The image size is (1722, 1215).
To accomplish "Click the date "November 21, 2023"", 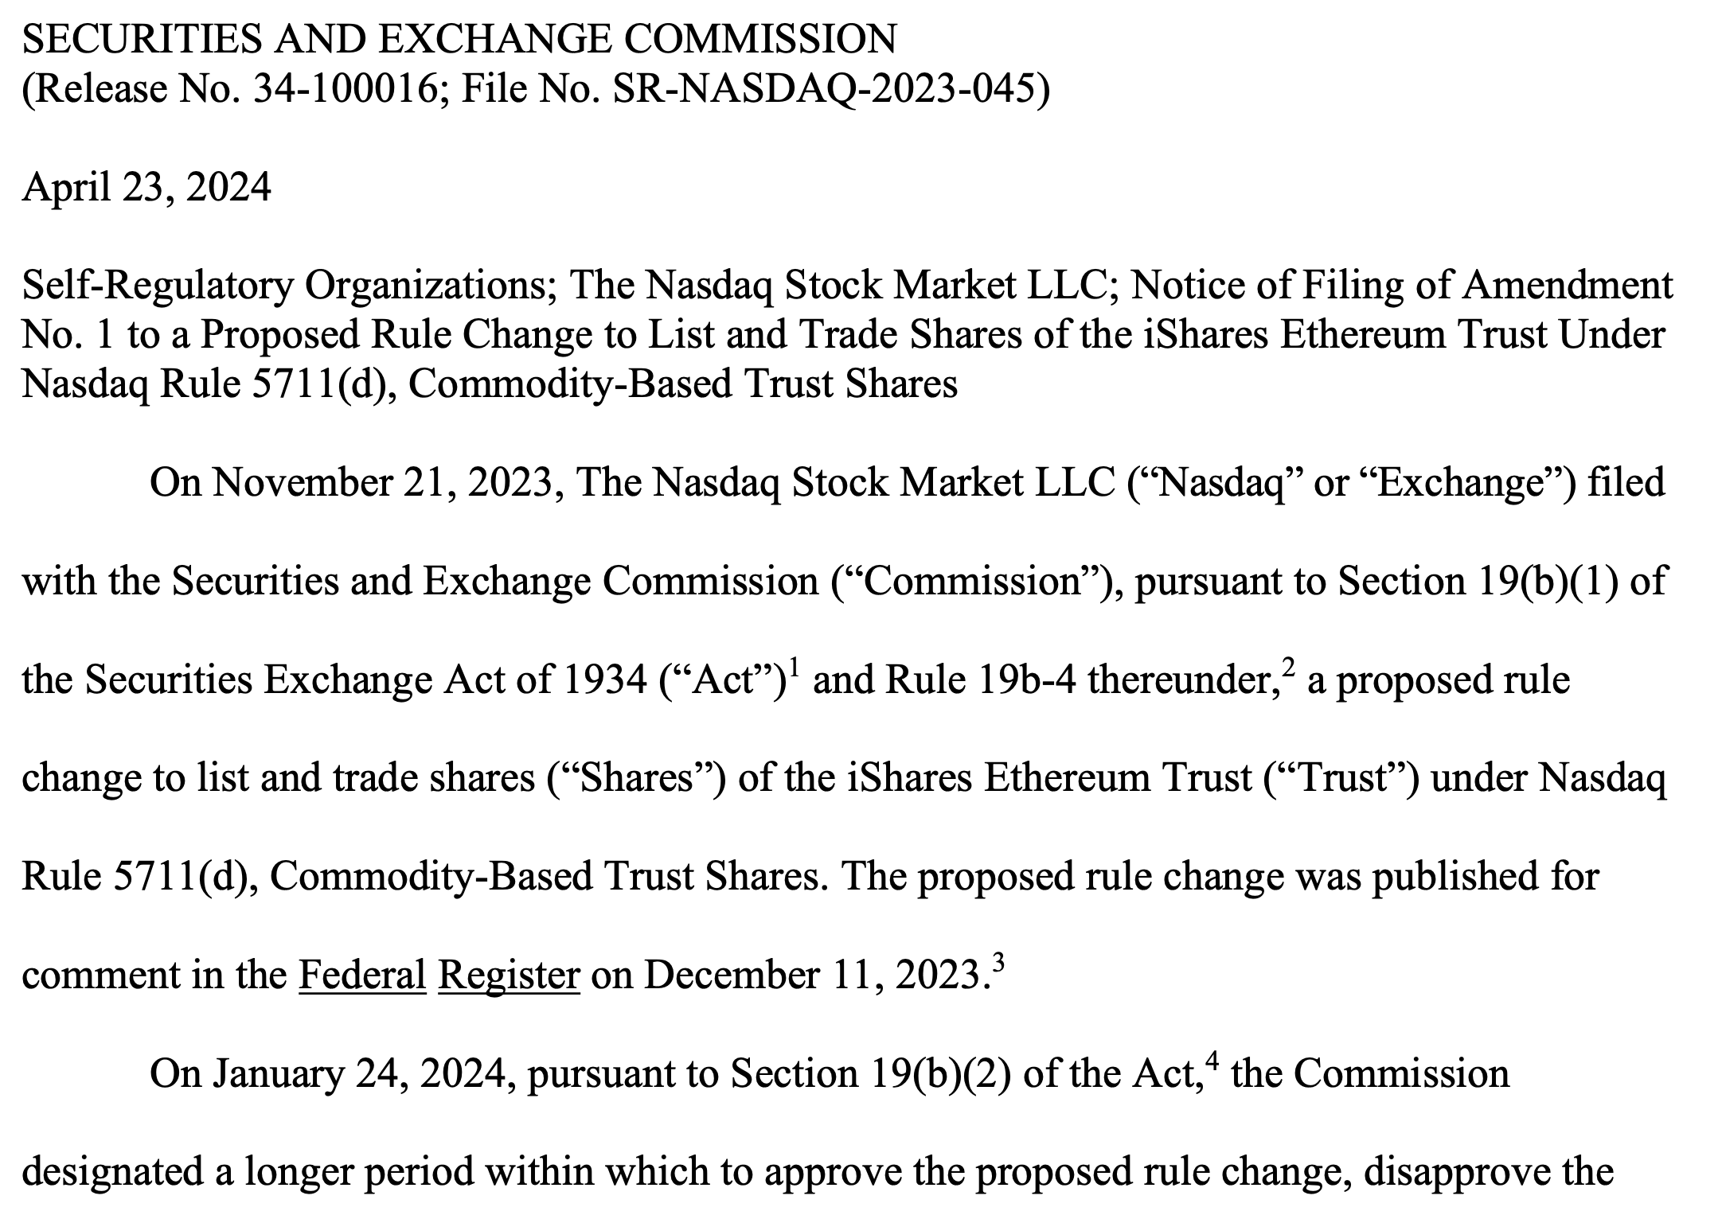I will (x=382, y=482).
